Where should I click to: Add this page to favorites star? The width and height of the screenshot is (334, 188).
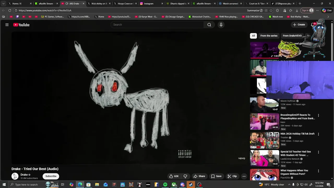point(271,10)
